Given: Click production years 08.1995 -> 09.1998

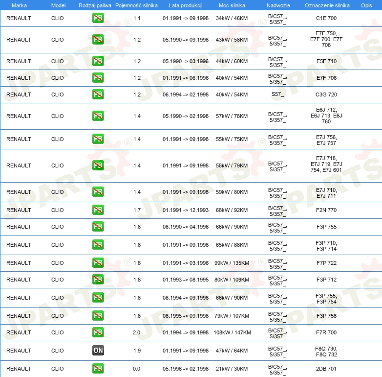Looking at the screenshot, I should pyautogui.click(x=186, y=316).
